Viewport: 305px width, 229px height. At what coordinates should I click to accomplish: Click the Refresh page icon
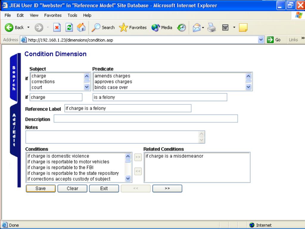69,27
